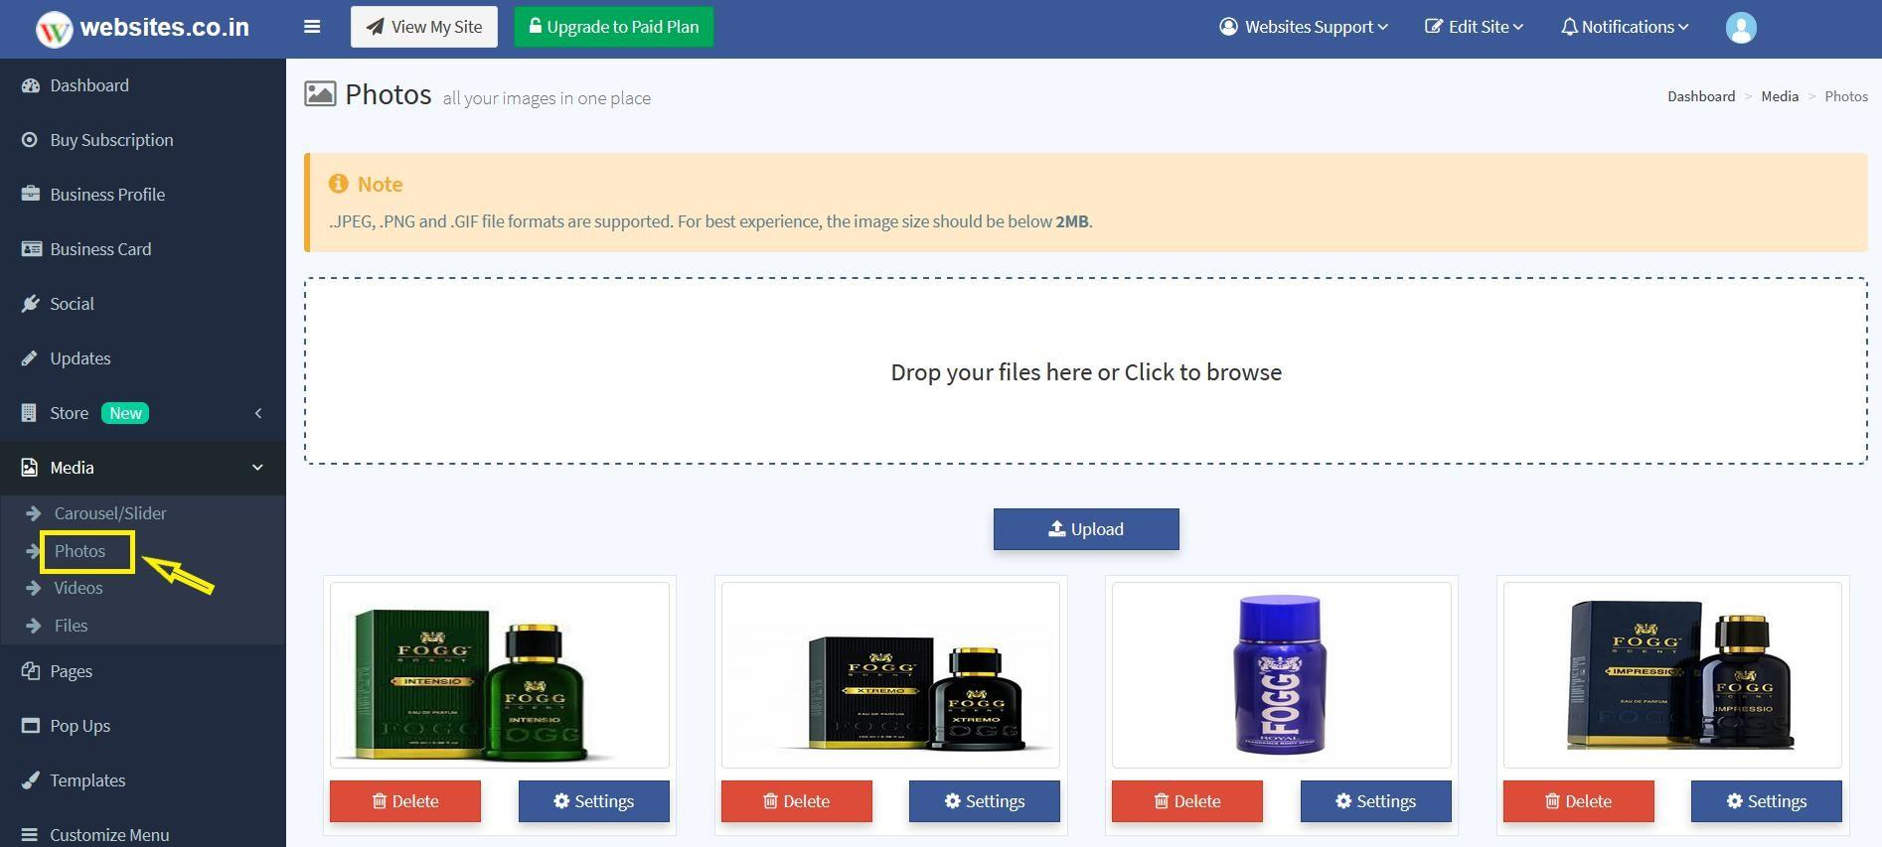Click the Business Card icon in the sidebar
This screenshot has height=847, width=1882.
(x=31, y=249)
